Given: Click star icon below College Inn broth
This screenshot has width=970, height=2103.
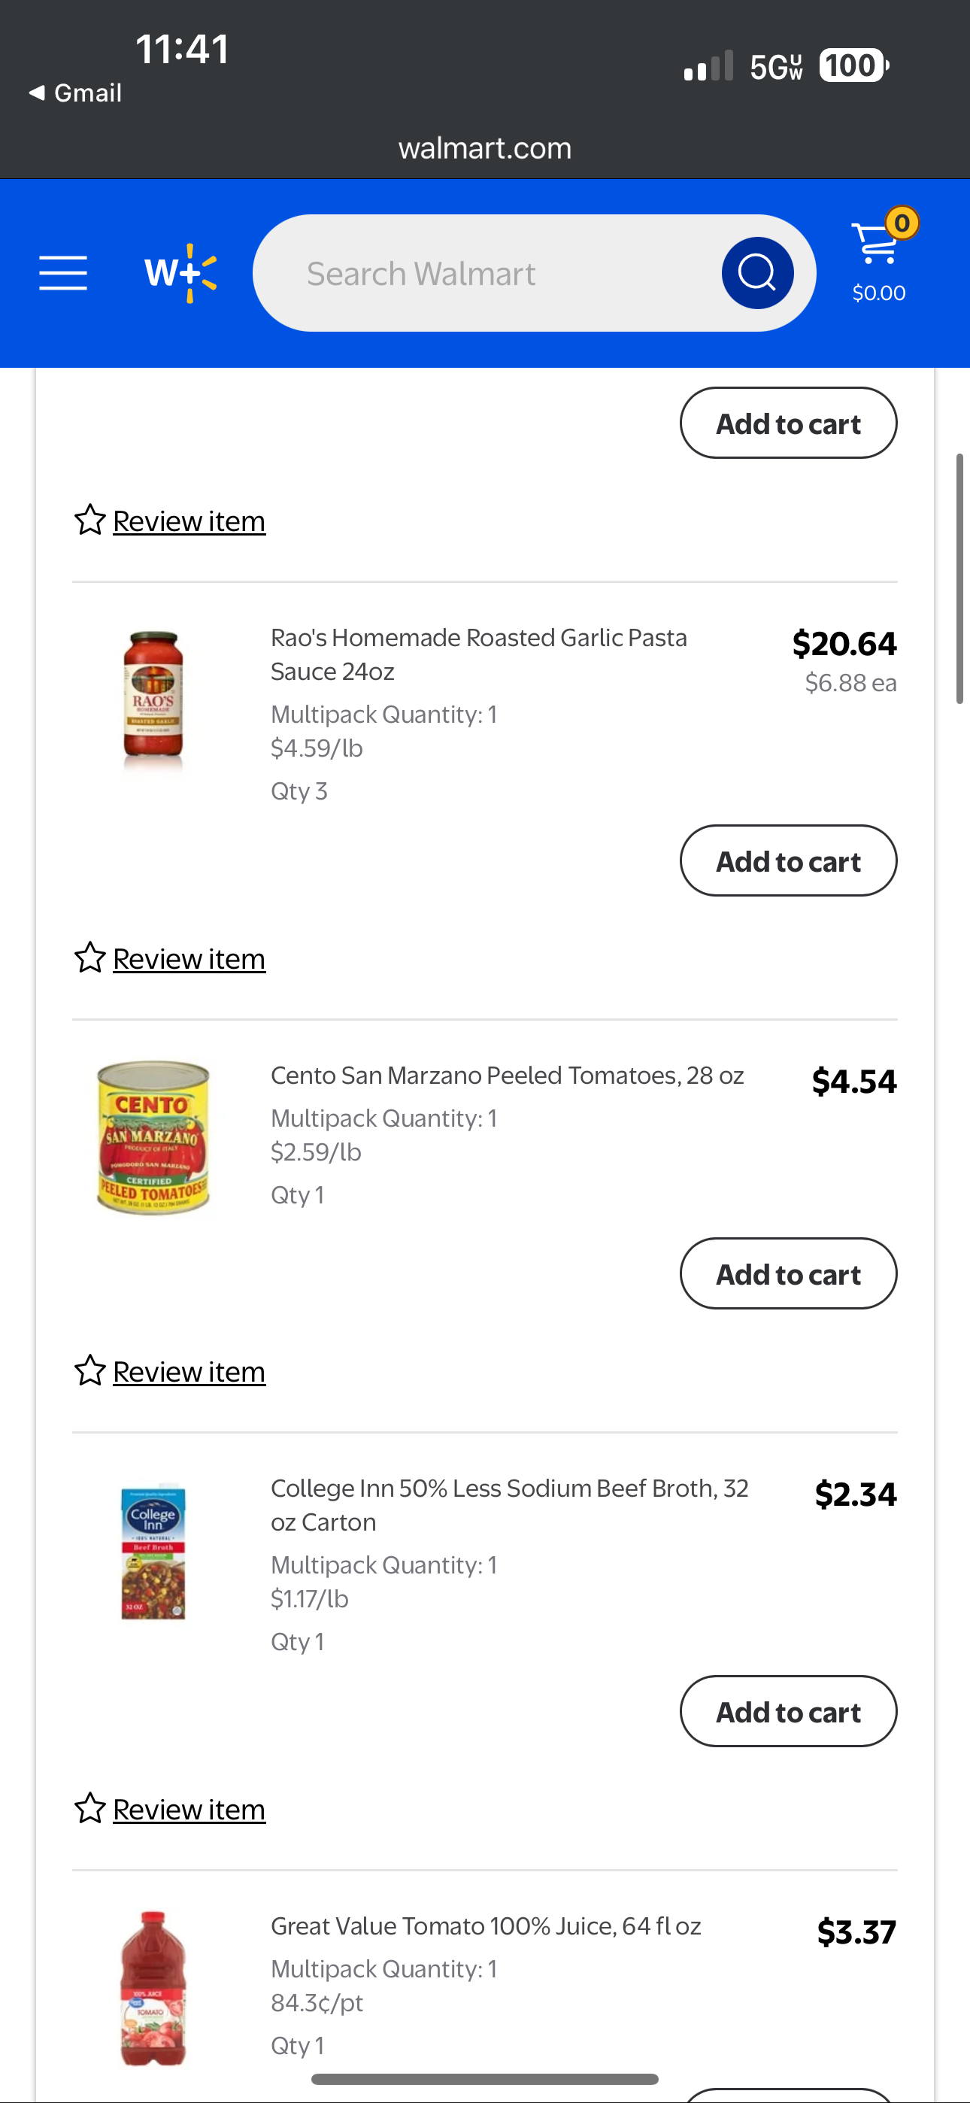Looking at the screenshot, I should [89, 1808].
